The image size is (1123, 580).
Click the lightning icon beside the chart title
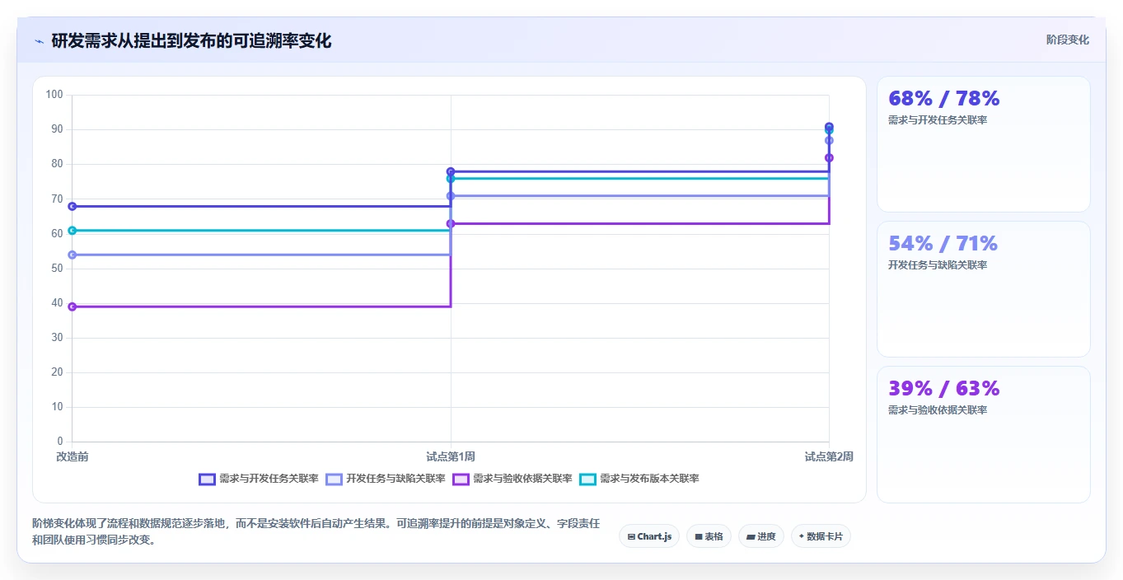click(40, 41)
